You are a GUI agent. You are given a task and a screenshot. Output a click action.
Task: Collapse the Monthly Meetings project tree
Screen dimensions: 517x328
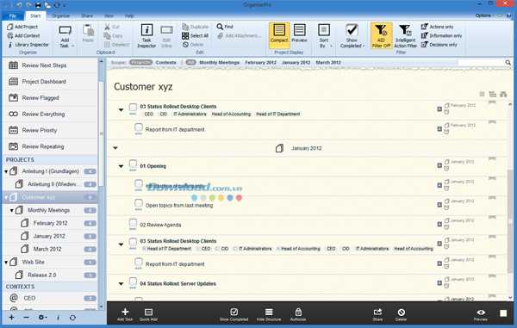pos(11,210)
